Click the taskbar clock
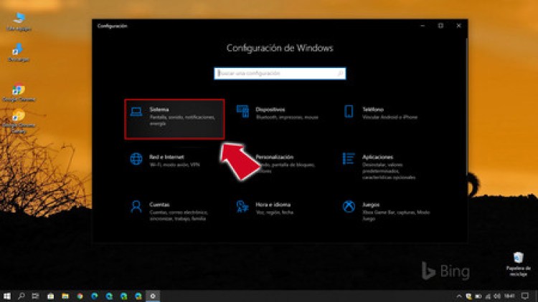This screenshot has width=538, height=302. (509, 295)
